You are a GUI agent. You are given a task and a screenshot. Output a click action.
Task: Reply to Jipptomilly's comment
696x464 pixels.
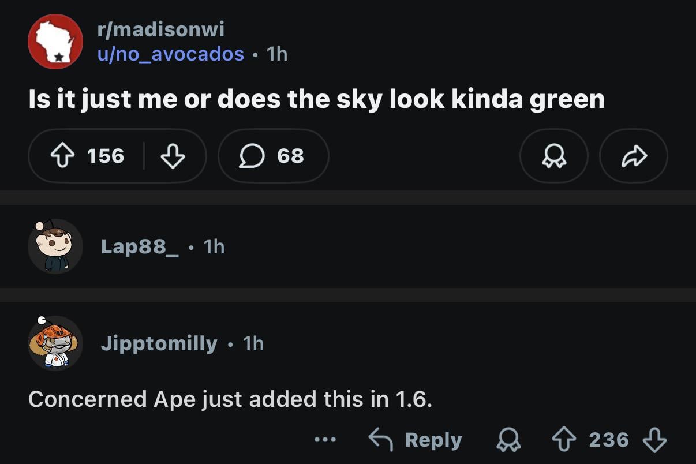[x=416, y=440]
